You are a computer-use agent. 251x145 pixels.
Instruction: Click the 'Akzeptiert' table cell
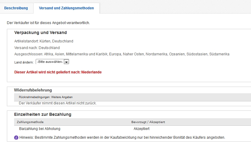tap(142, 129)
